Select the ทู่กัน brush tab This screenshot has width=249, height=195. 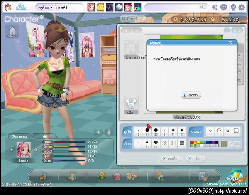pyautogui.click(x=128, y=131)
